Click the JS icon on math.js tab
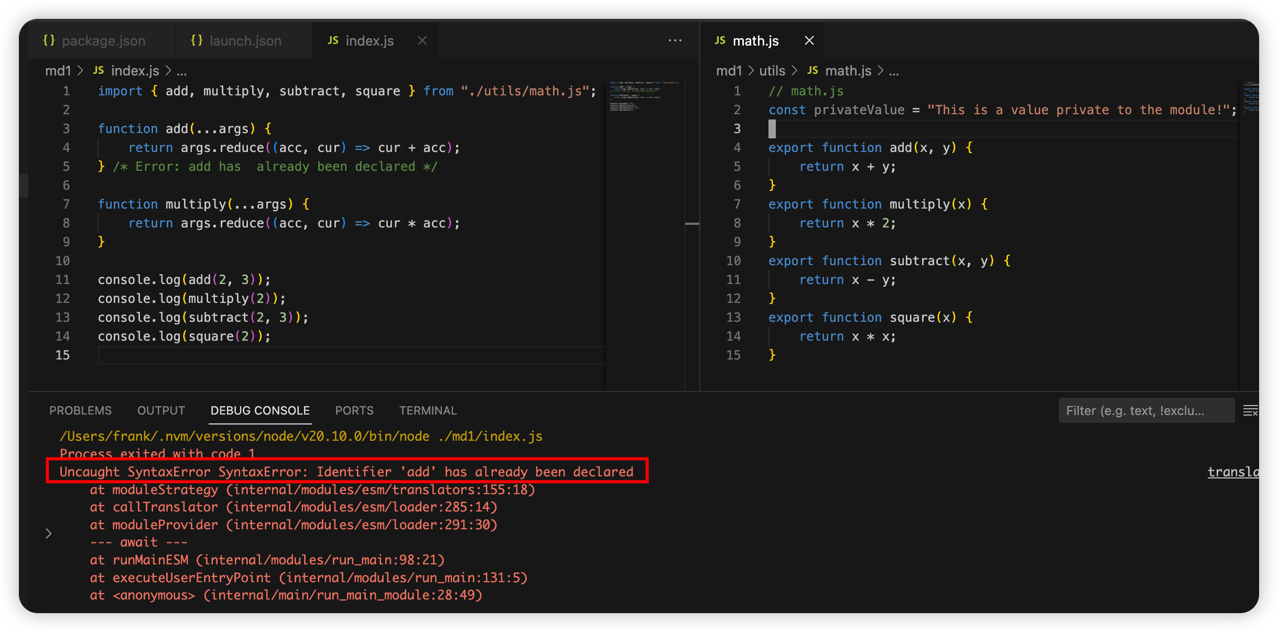Viewport: 1278px width, 632px height. click(x=720, y=40)
